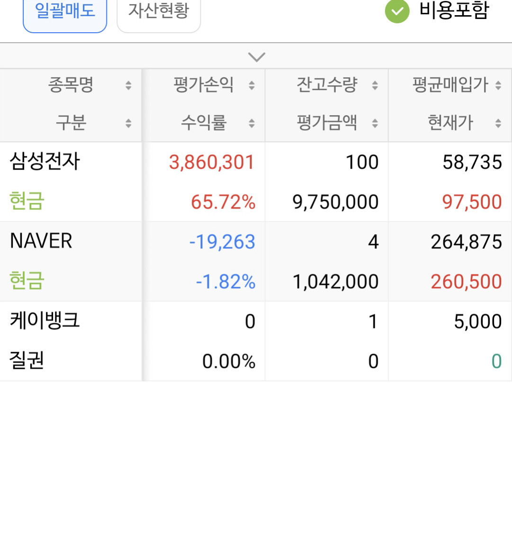Sort holdings by 평가손익 arrows

252,85
